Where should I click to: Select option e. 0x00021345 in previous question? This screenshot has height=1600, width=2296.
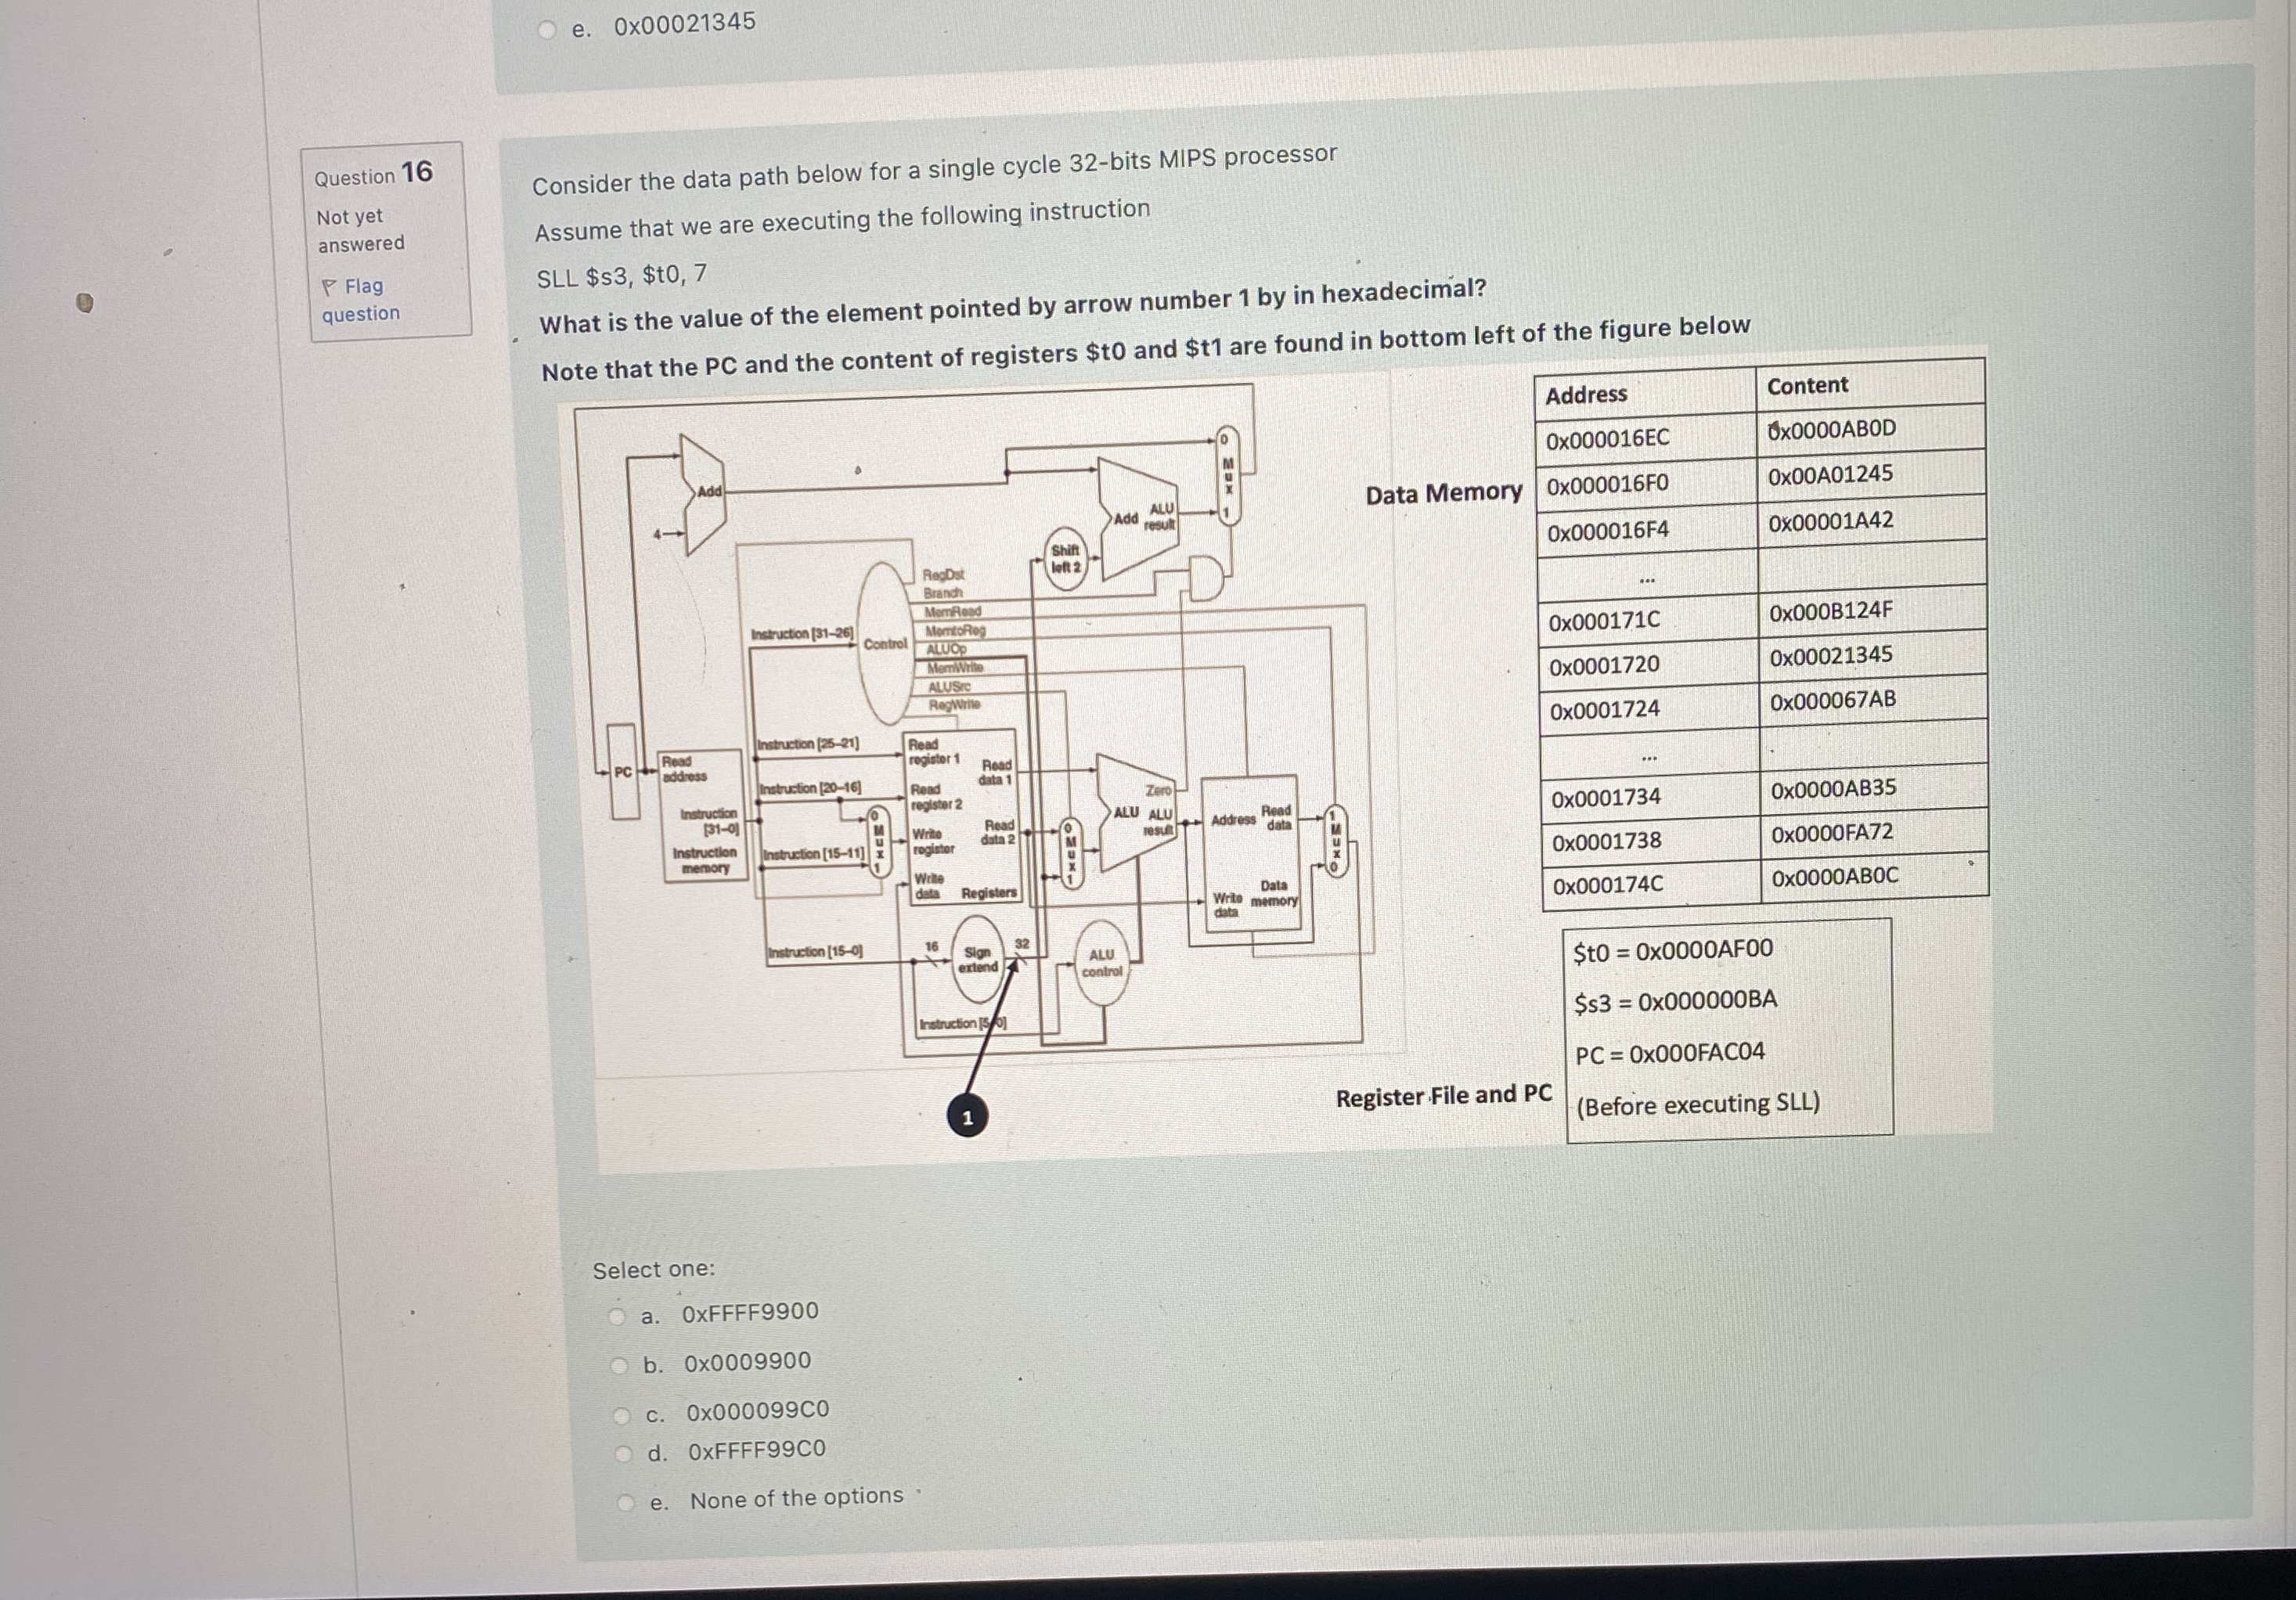tap(547, 29)
